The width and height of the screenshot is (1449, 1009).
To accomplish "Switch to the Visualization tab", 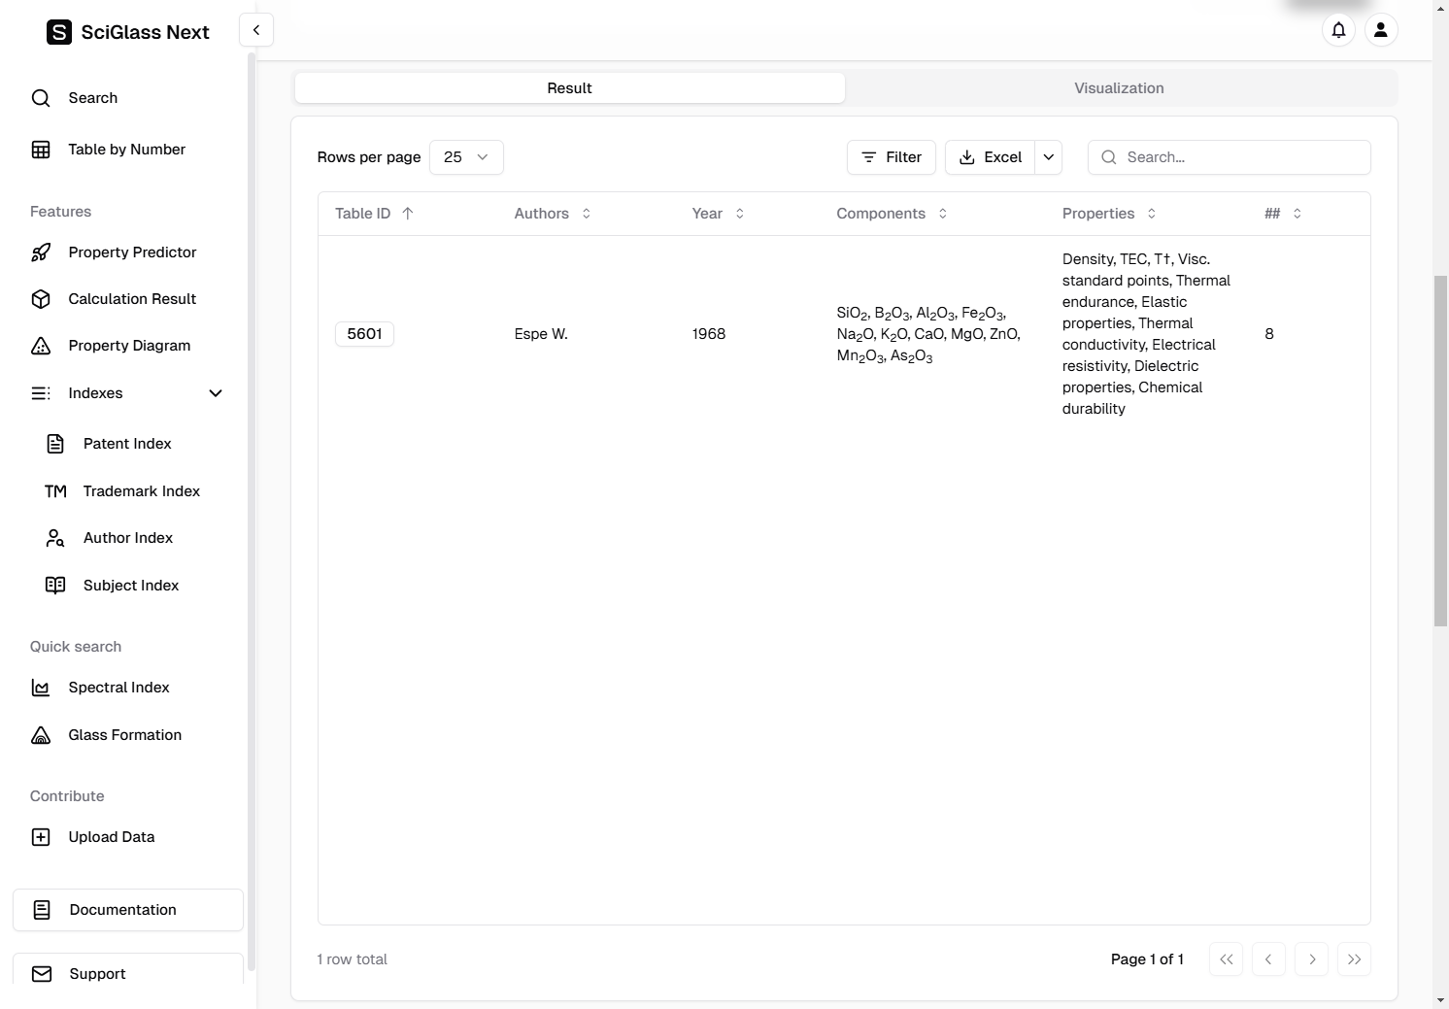I will point(1119,88).
